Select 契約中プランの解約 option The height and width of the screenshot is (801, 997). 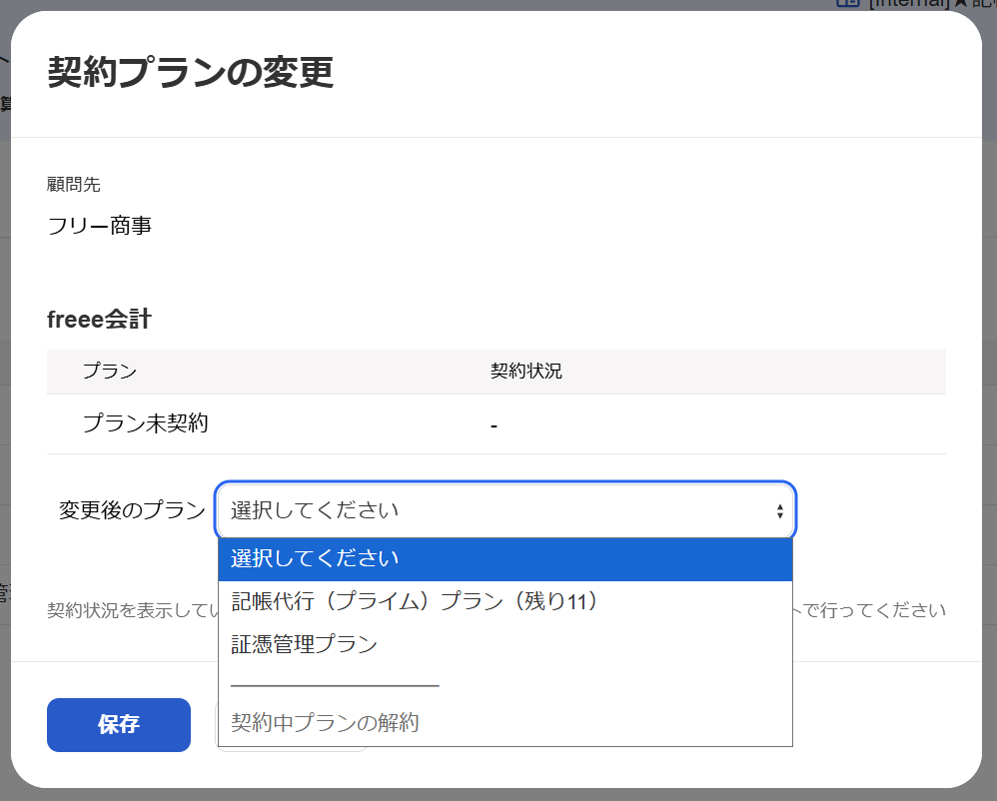(x=505, y=722)
